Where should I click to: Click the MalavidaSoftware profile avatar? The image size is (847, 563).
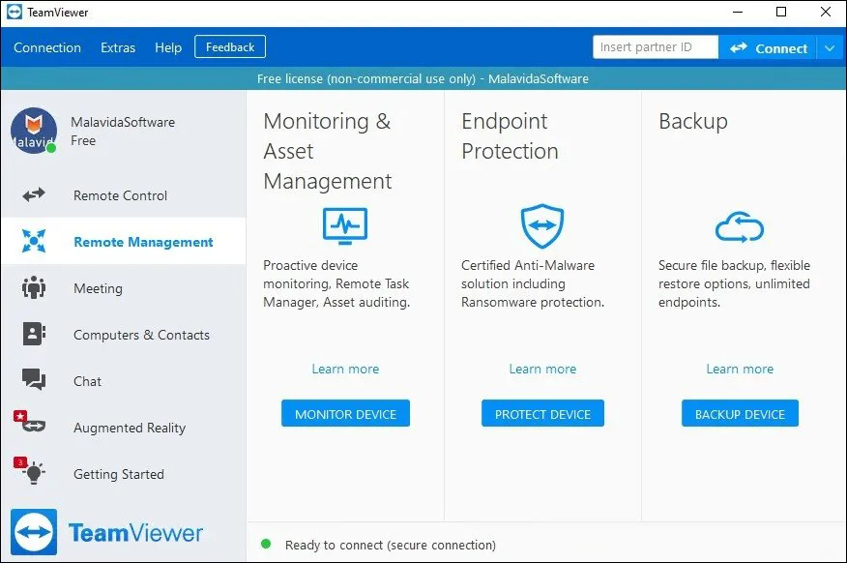pyautogui.click(x=34, y=131)
